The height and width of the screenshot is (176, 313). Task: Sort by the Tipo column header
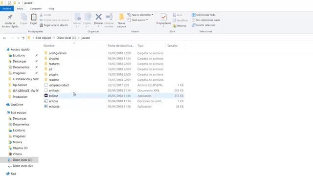(x=140, y=45)
